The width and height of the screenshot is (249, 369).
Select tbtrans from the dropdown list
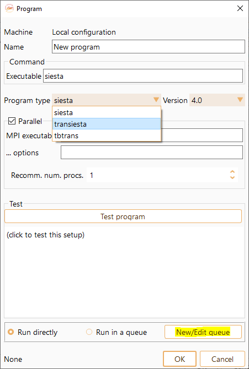[107, 135]
